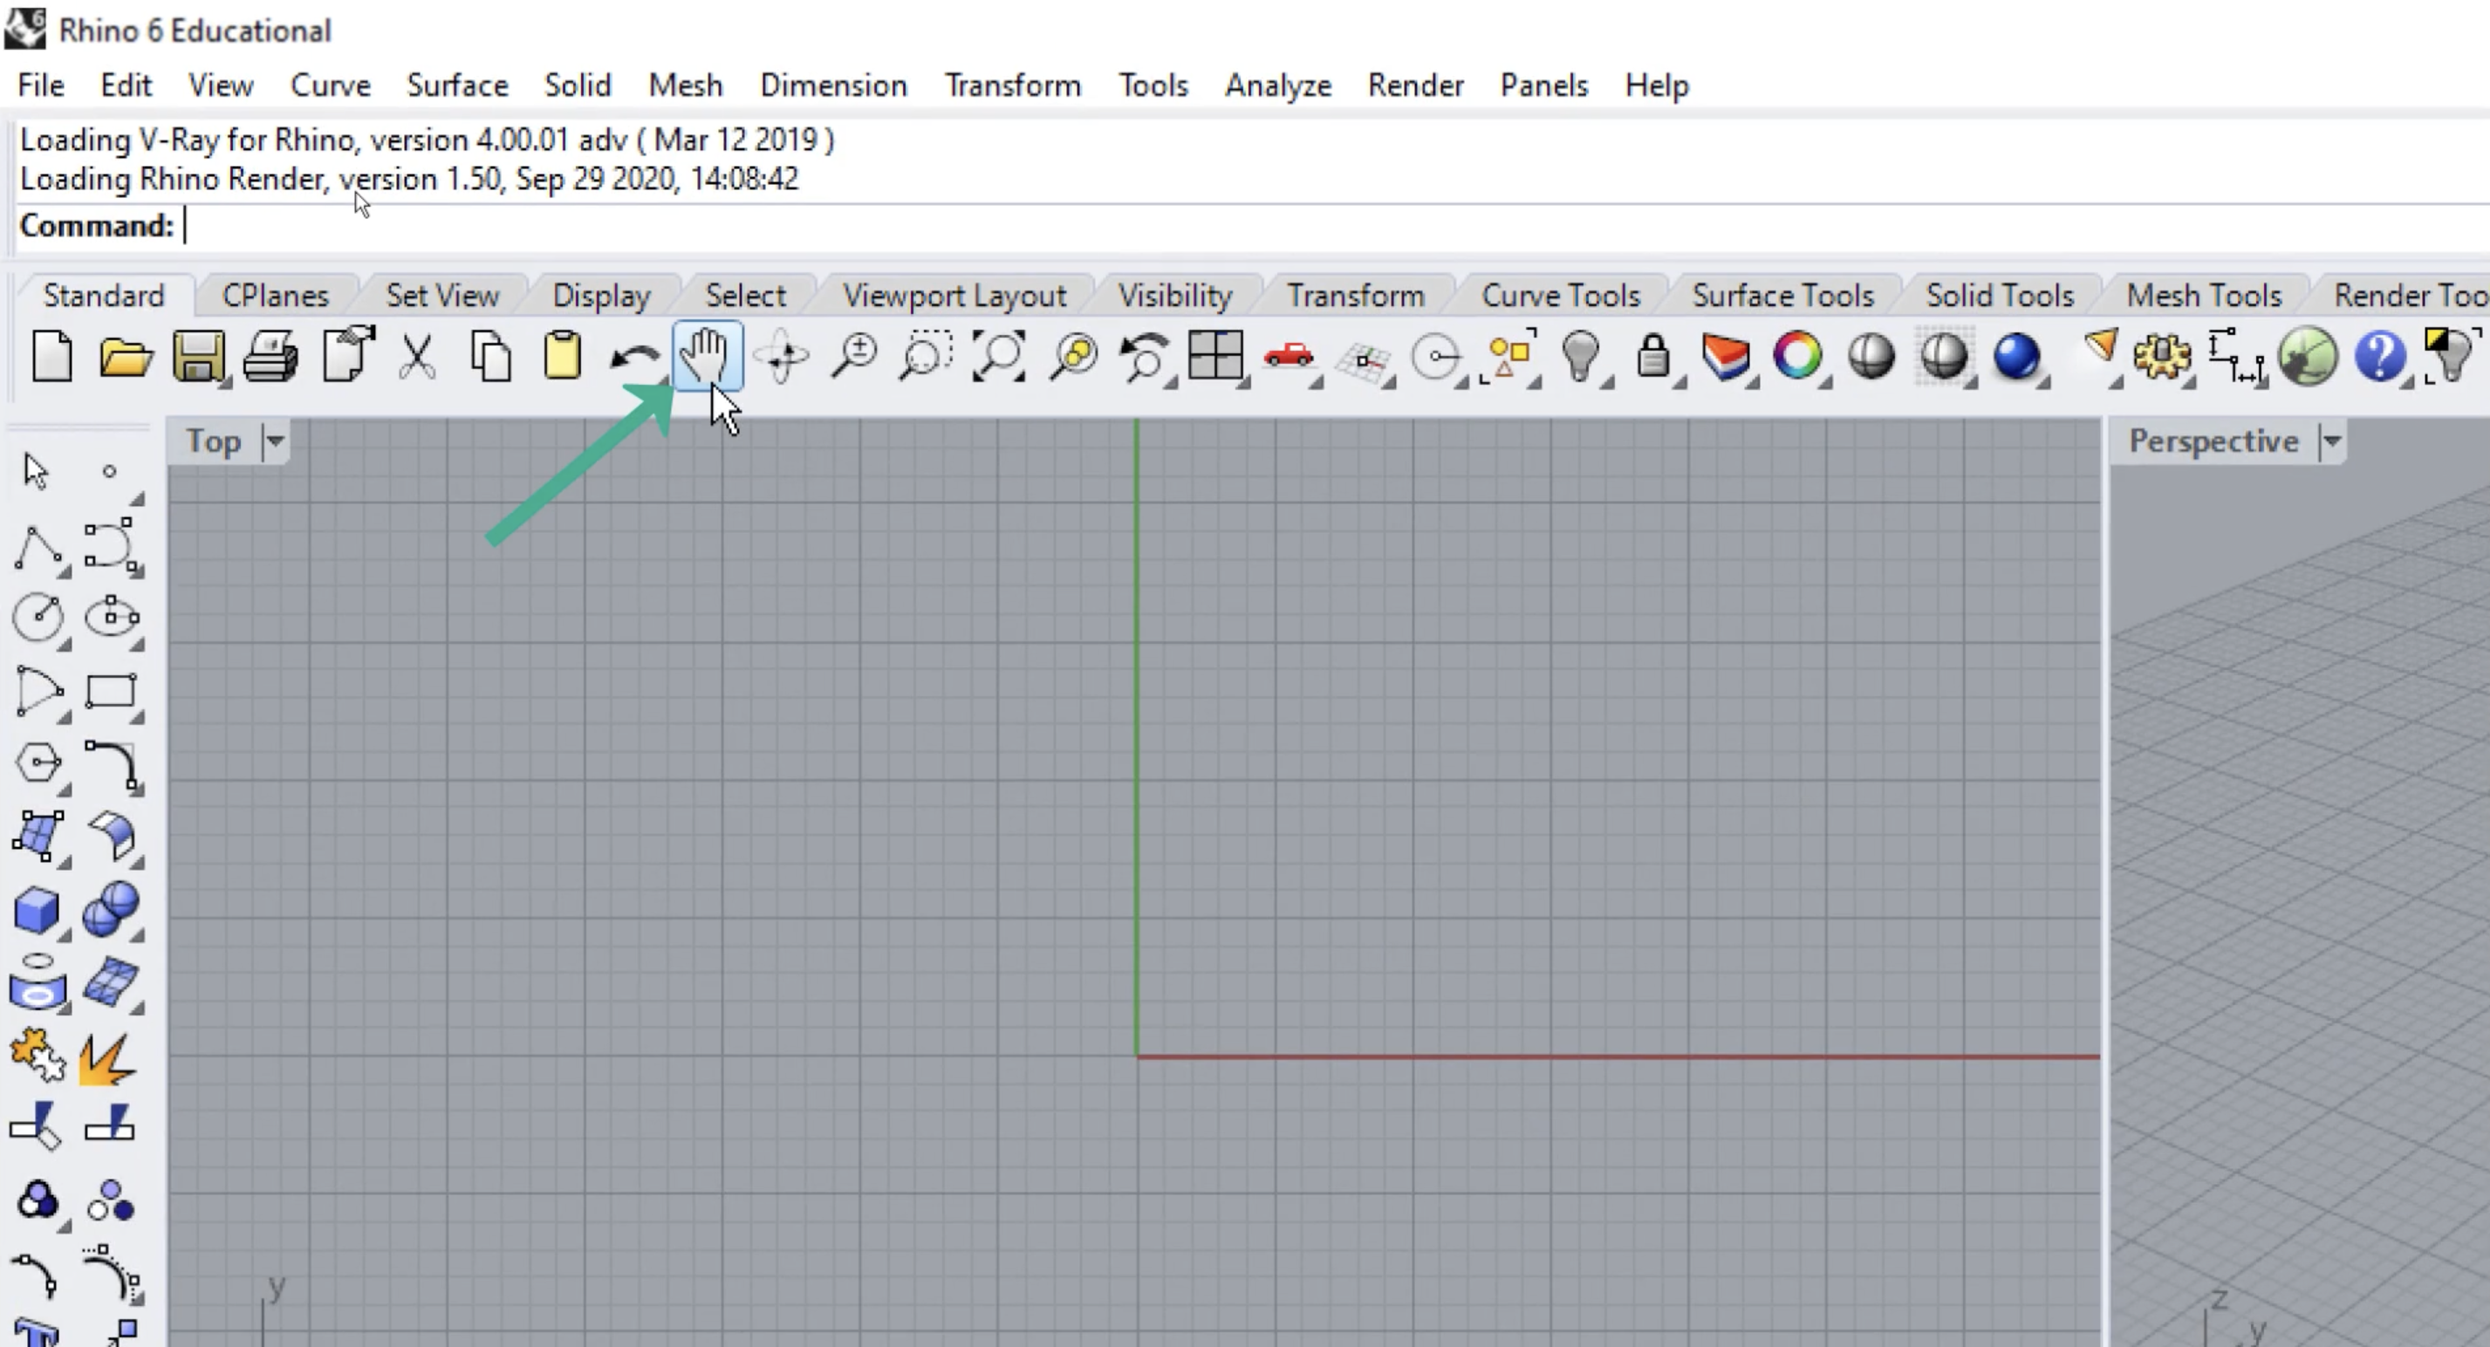Save the model with the floppy disk icon
Viewport: 2490px width, 1347px height.
pos(199,357)
